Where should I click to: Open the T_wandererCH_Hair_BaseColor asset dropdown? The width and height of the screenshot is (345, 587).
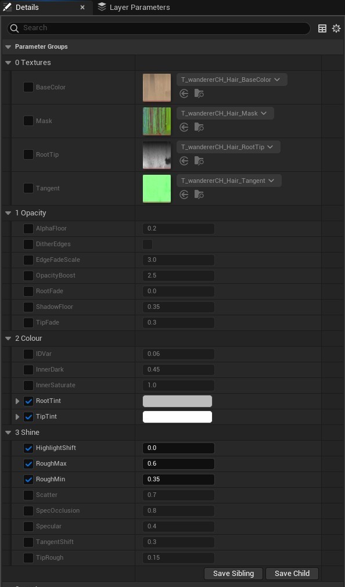pyautogui.click(x=232, y=80)
